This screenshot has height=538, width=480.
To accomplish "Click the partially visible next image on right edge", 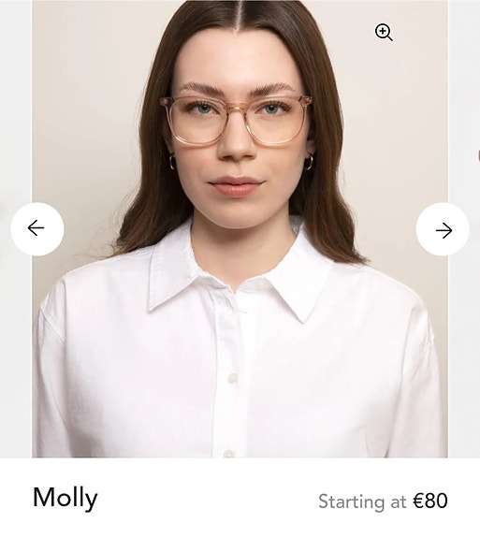I will pyautogui.click(x=464, y=229).
